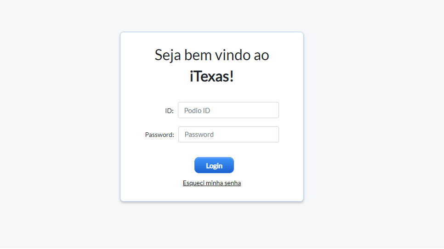Submit the form with the Login button
The image size is (444, 249).
(214, 165)
